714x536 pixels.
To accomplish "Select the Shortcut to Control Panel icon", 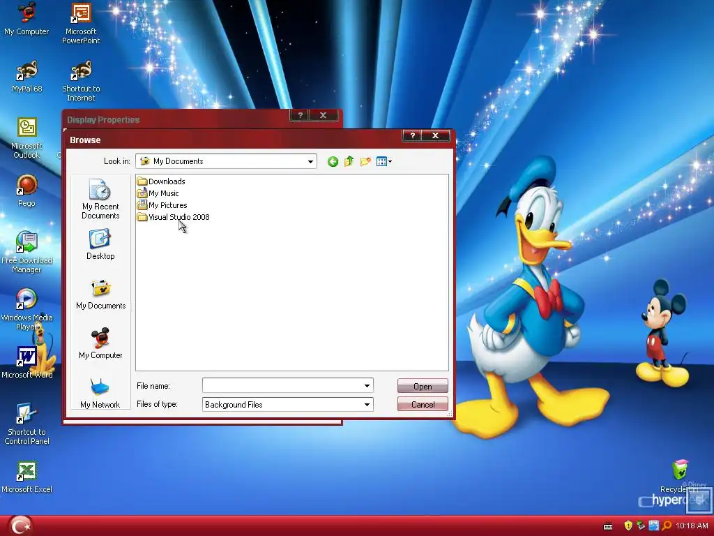I will [26, 424].
